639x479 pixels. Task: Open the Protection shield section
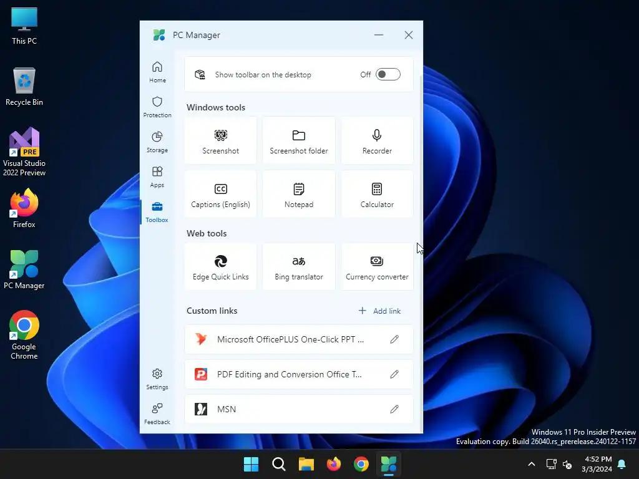(157, 107)
